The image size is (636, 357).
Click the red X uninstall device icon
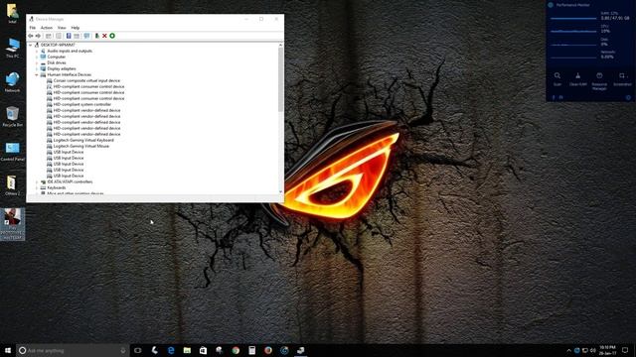104,36
